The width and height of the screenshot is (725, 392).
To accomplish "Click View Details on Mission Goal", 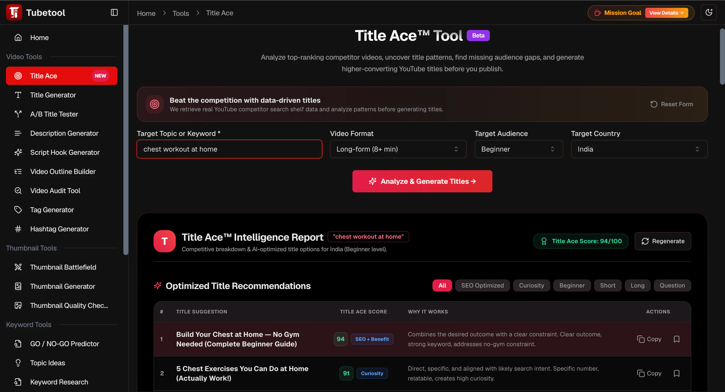I will point(666,13).
